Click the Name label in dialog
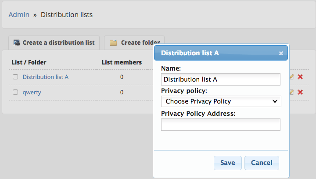This screenshot has height=179, width=316. 171,68
